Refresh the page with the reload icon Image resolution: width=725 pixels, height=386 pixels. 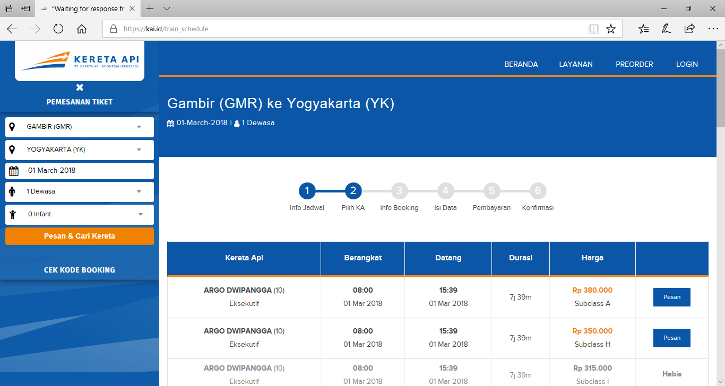[x=58, y=29]
